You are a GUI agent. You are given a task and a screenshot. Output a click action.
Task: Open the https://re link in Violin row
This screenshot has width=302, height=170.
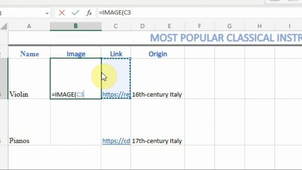tap(116, 94)
